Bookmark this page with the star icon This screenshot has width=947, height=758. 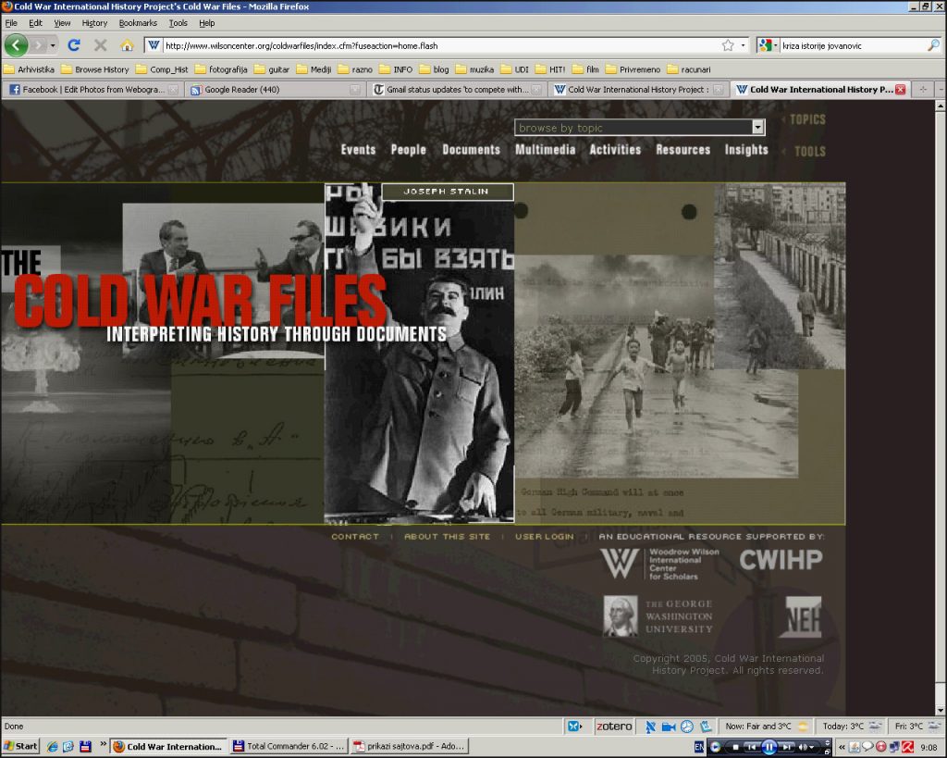click(x=728, y=44)
